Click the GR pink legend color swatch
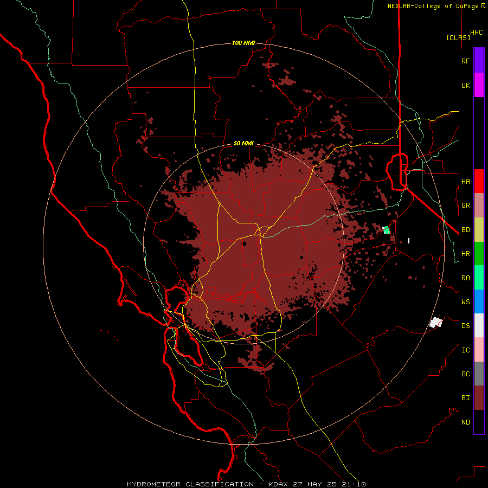Screen dimensions: 488x488 [479, 206]
